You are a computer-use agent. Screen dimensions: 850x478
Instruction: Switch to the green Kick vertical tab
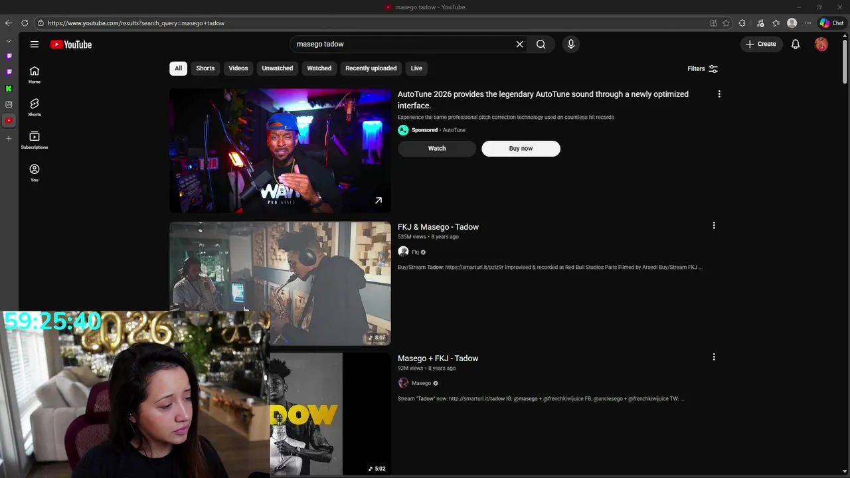(x=9, y=88)
